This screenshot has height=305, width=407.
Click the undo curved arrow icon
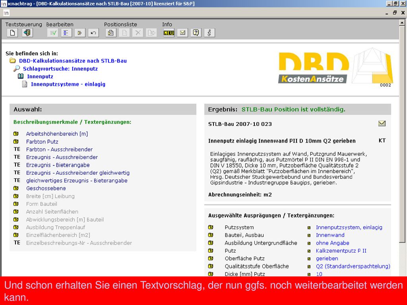[93, 33]
